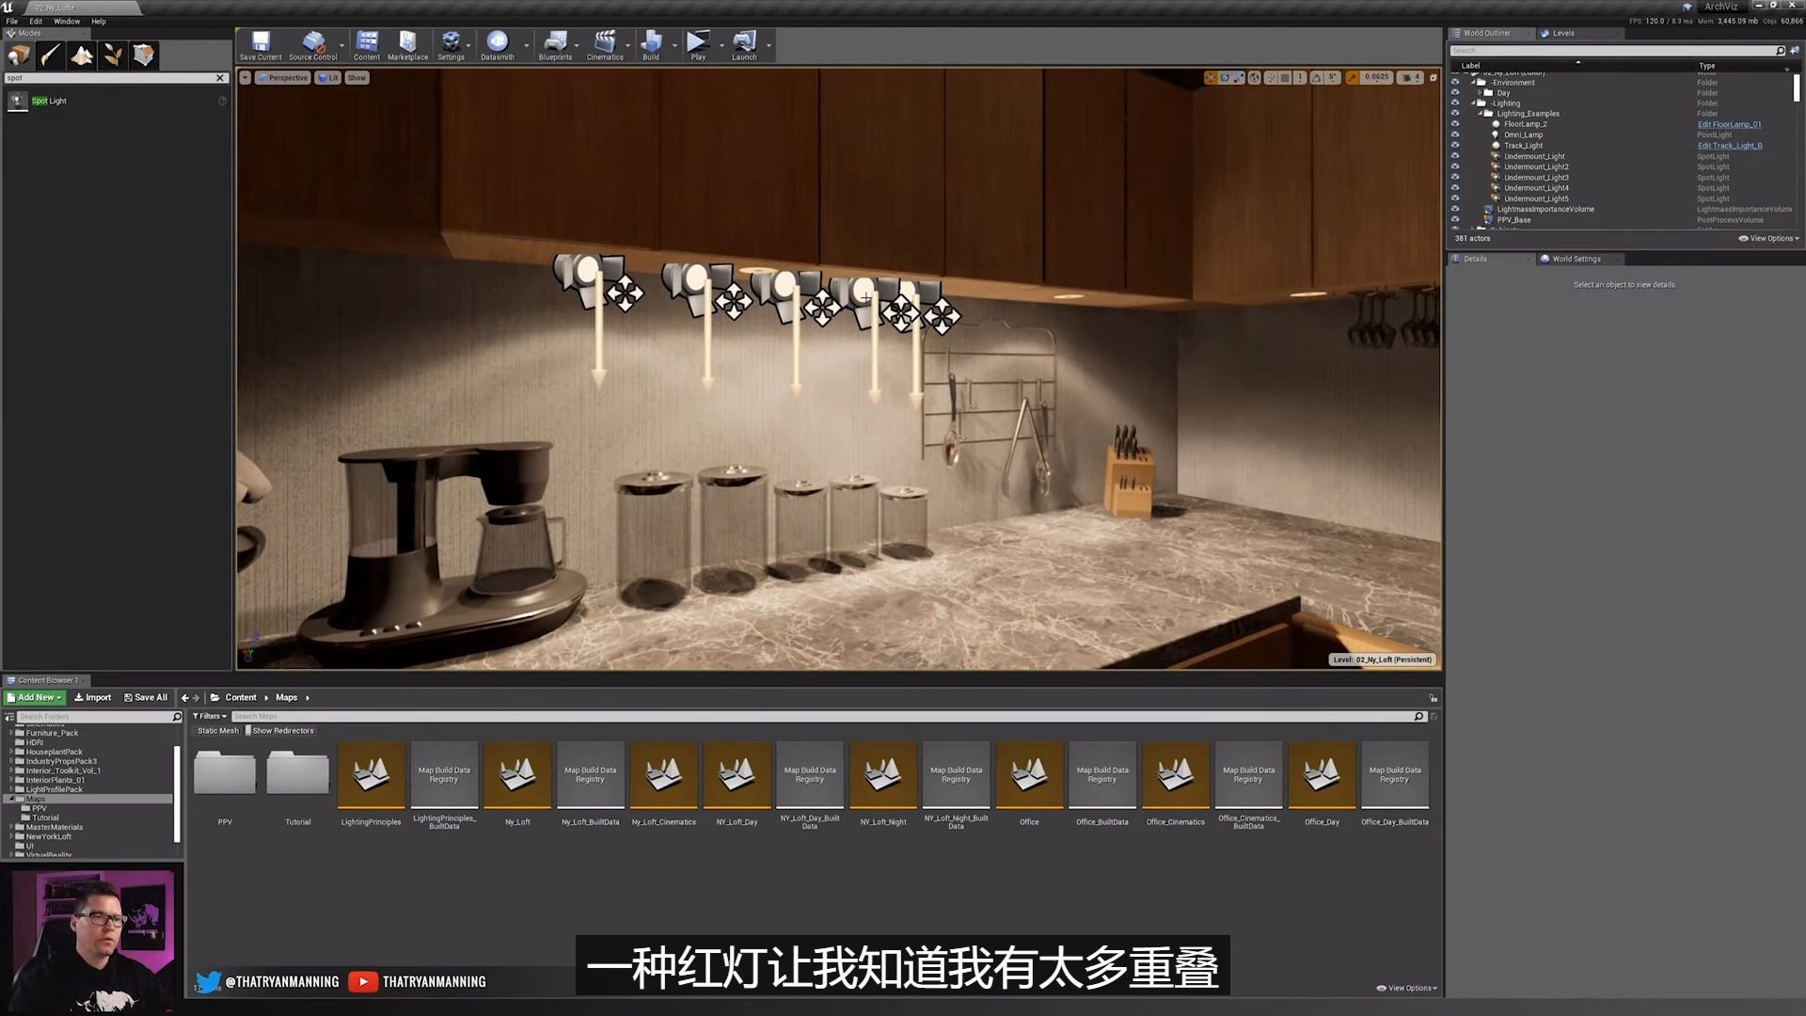Select the scale gizmo tool in viewport

click(1239, 77)
